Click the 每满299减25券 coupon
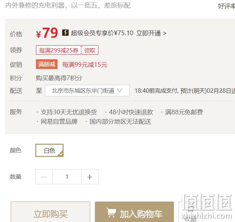This screenshot has width=235, height=222. tap(59, 50)
